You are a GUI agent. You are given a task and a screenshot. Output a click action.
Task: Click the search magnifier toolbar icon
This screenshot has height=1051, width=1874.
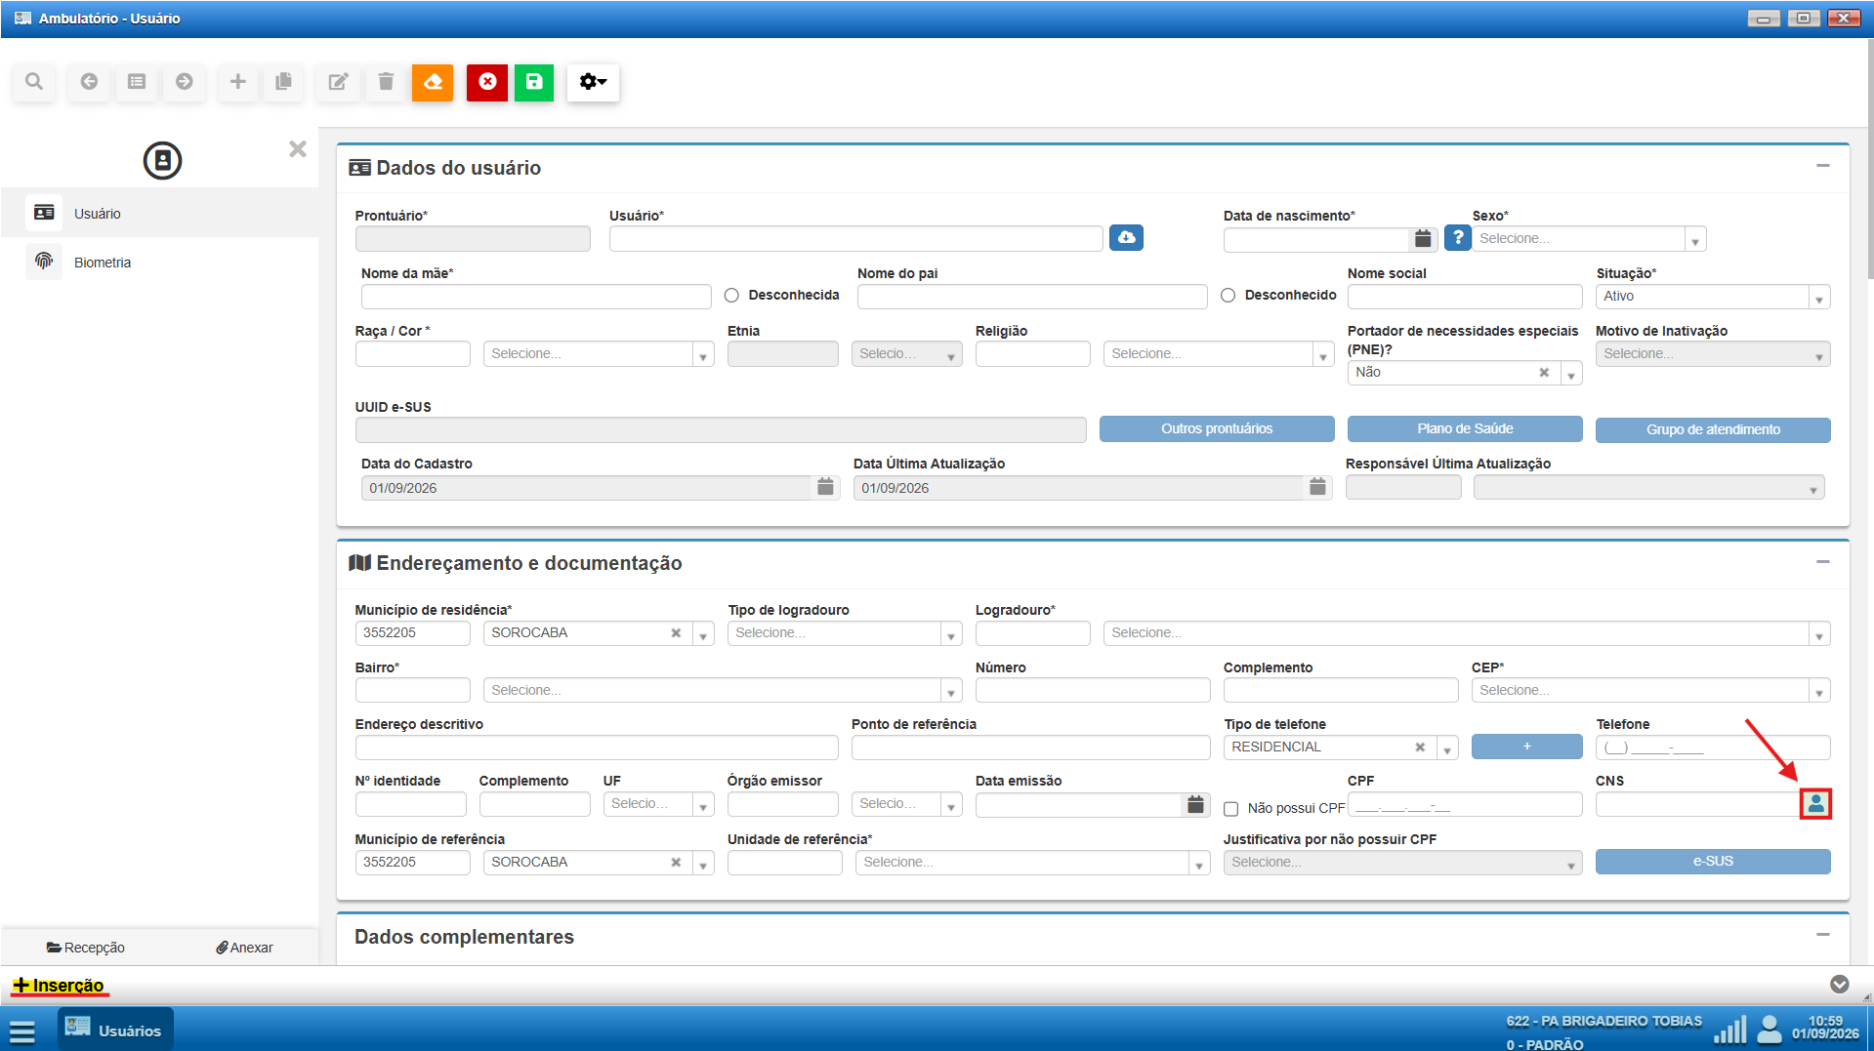tap(34, 82)
